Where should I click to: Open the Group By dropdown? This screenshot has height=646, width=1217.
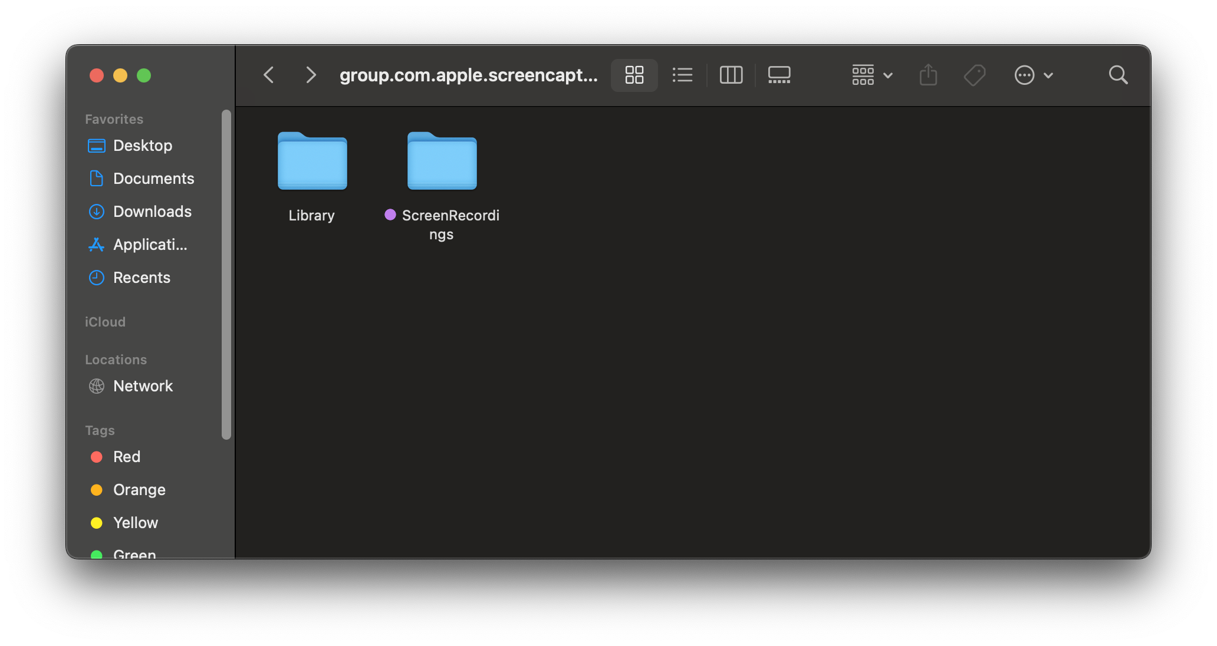tap(872, 75)
